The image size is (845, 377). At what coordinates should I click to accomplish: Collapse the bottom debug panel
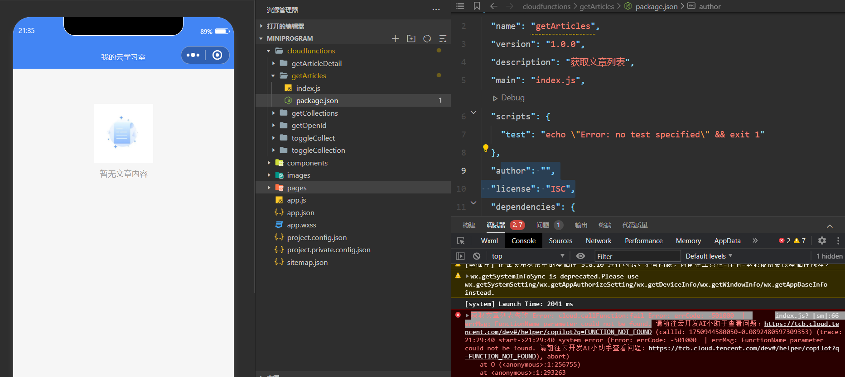830,226
